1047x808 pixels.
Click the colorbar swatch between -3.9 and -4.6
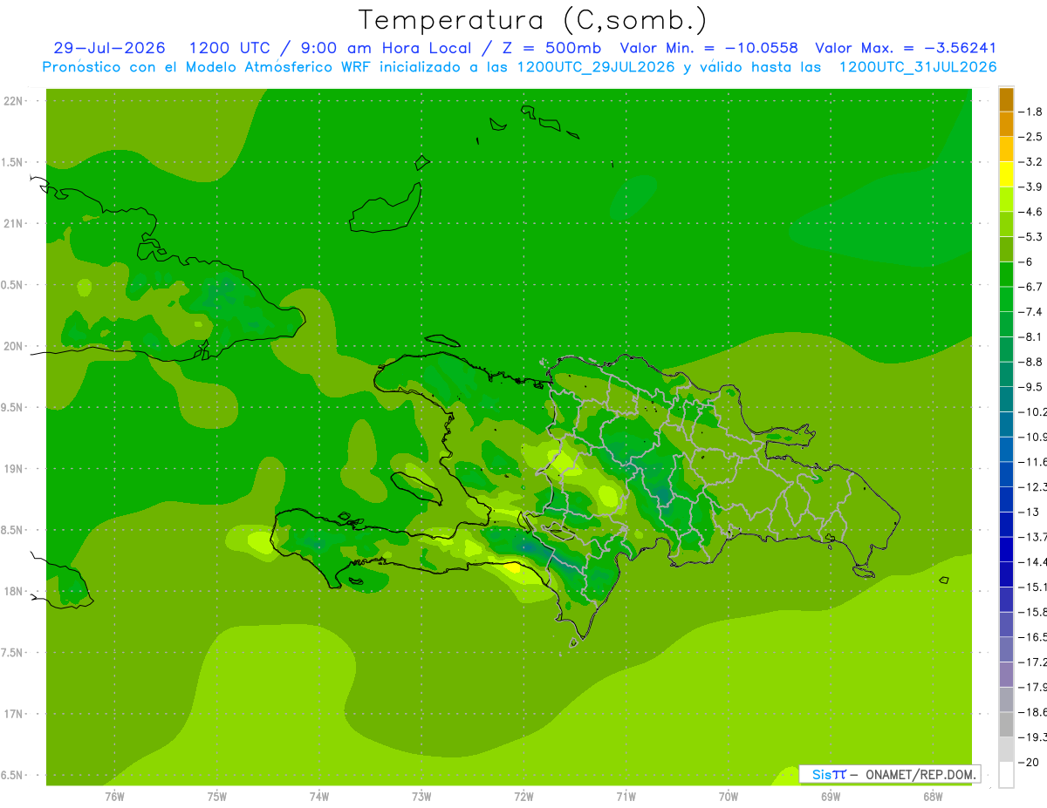coord(1006,200)
